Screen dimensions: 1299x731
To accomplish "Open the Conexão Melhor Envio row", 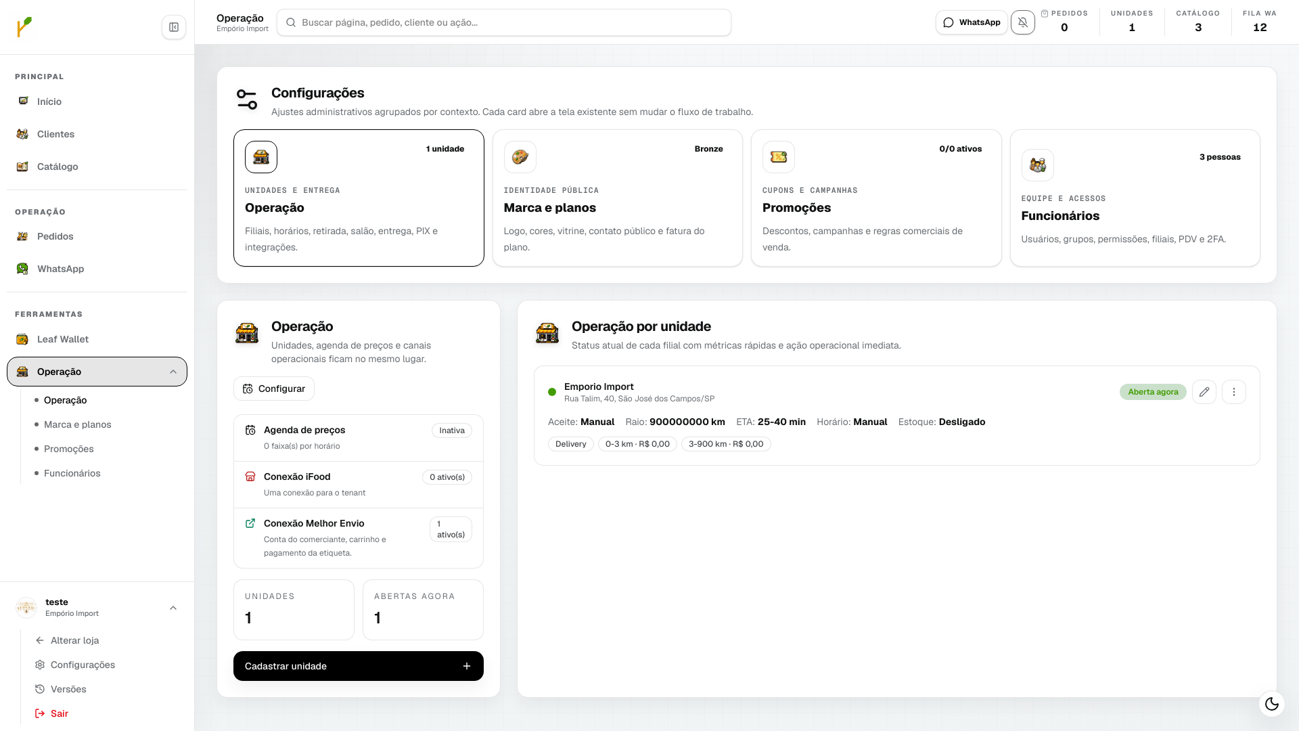I will [359, 538].
